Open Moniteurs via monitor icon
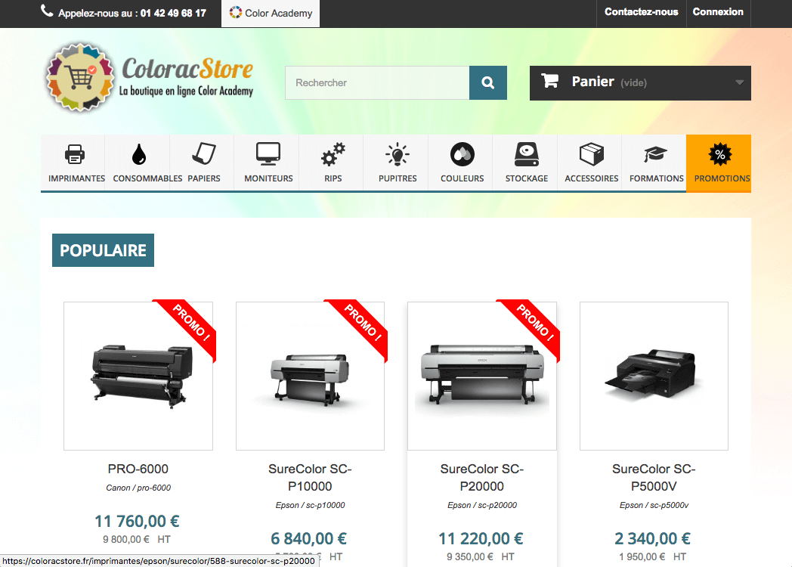Viewport: 792px width, 567px height. [x=268, y=153]
